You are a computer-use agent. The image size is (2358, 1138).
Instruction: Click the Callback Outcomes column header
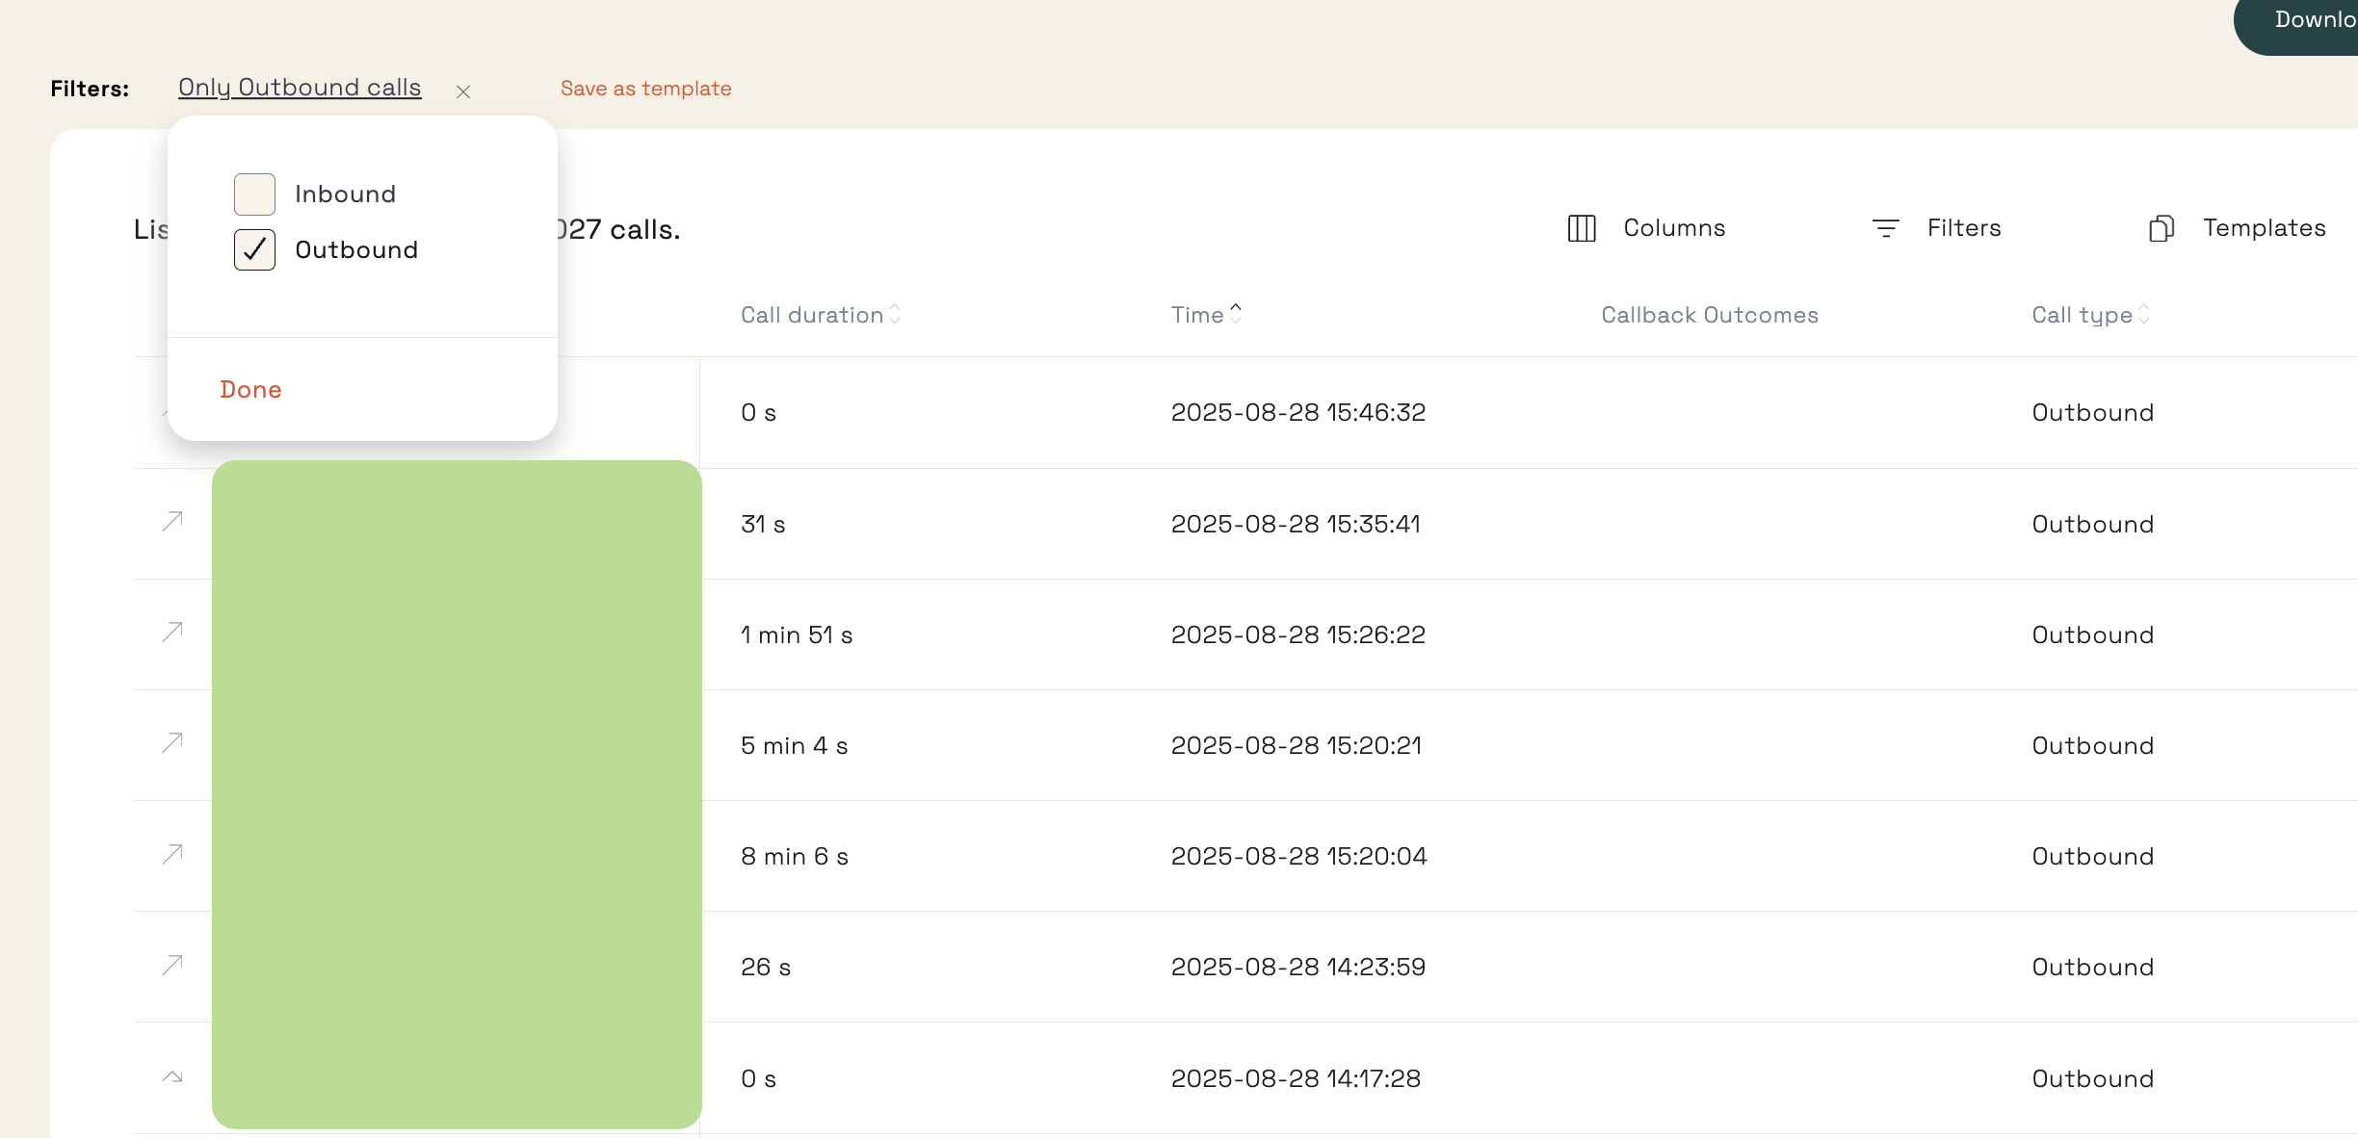(x=1710, y=315)
